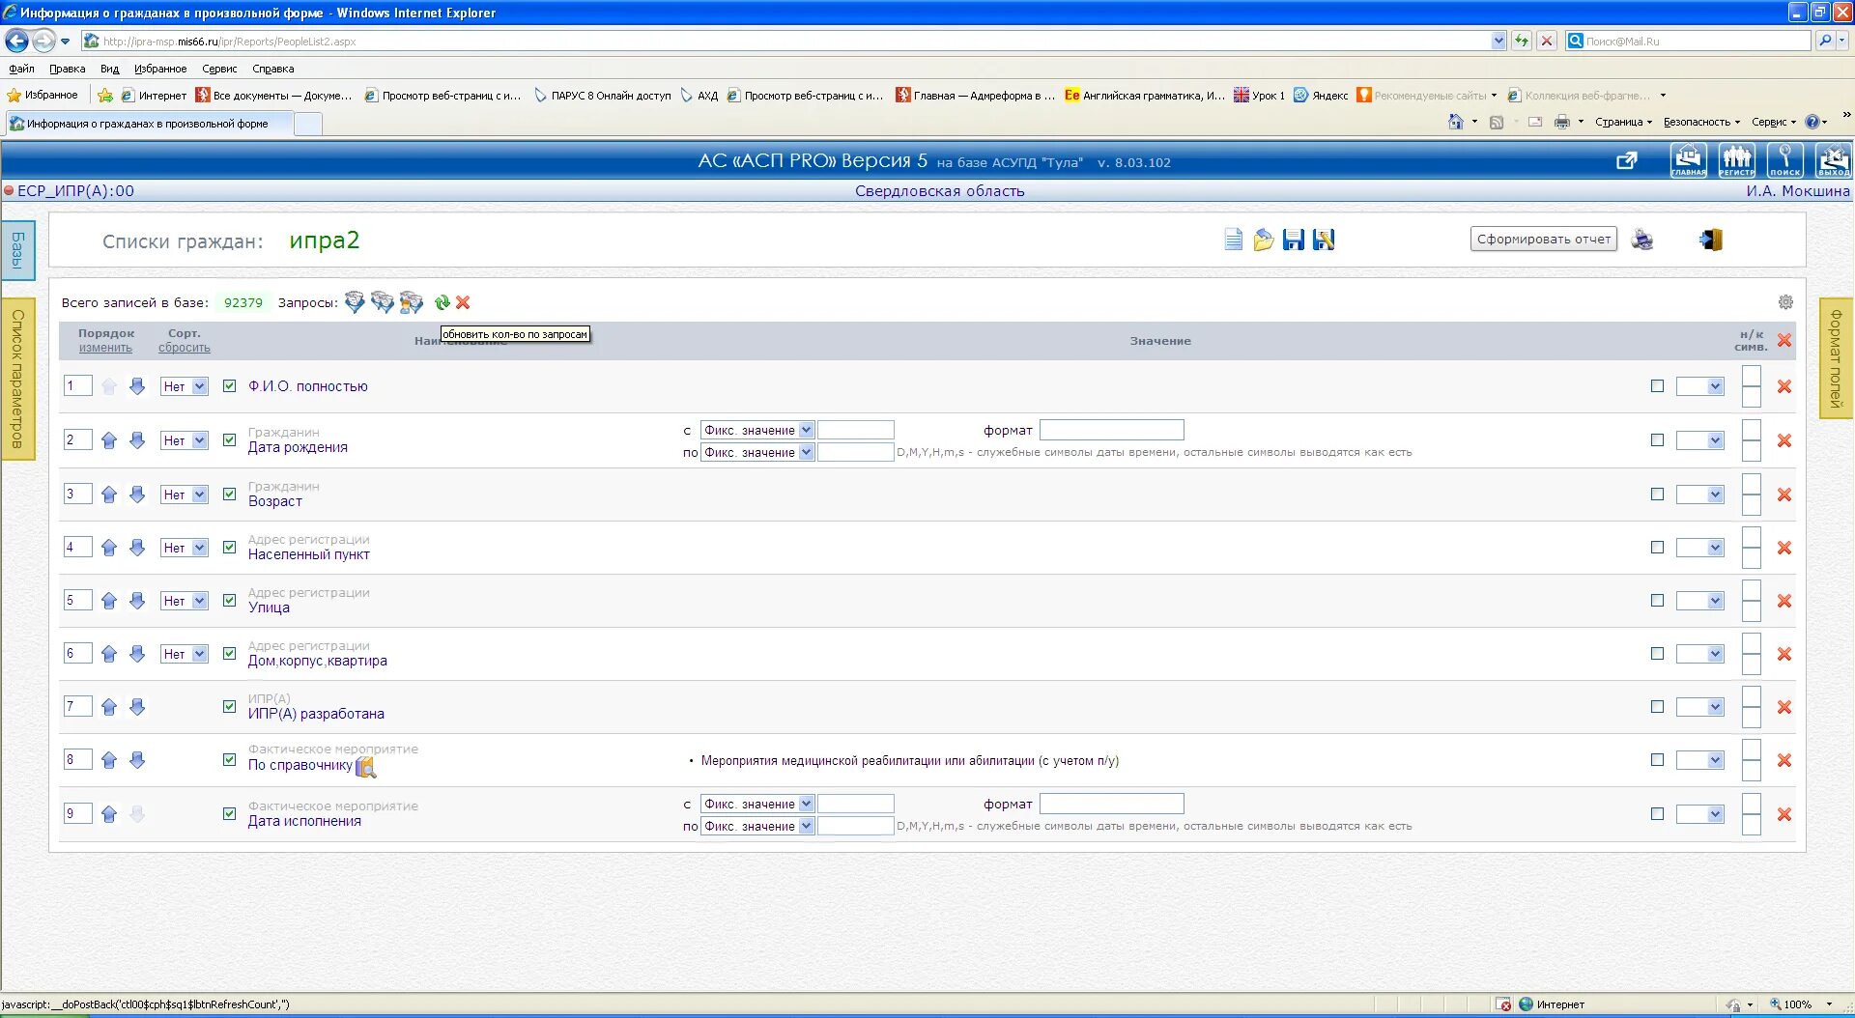Open the Регистр people icon

coord(1736,160)
